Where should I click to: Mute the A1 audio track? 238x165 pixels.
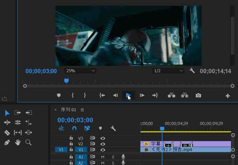pyautogui.click(x=103, y=157)
